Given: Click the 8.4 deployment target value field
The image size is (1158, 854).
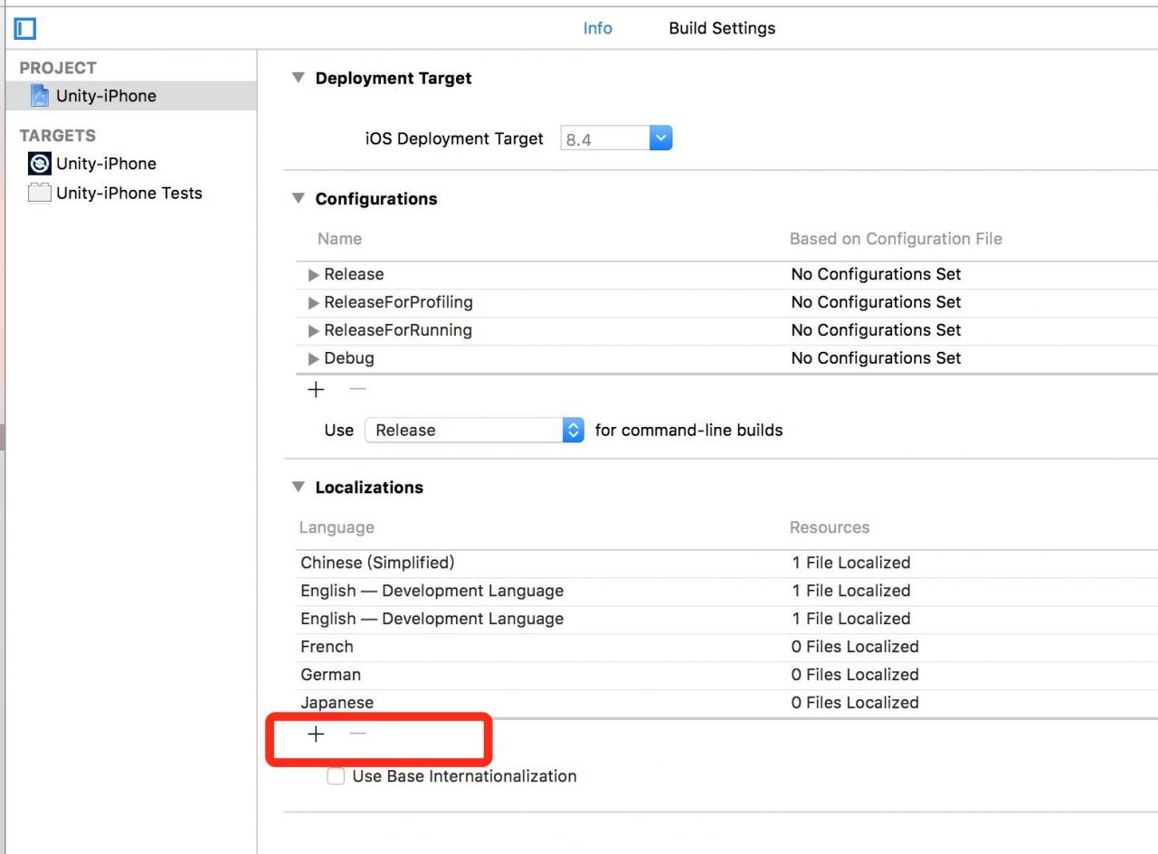Looking at the screenshot, I should coord(605,139).
